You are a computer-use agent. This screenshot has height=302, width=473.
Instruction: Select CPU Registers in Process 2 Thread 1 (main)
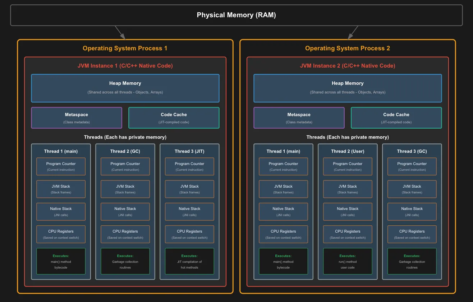[x=283, y=234]
